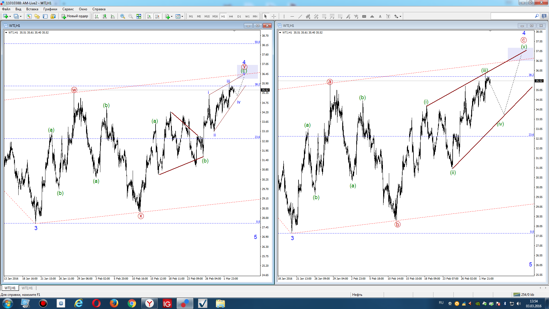Switch to M1 timeframe
Image resolution: width=549 pixels, height=309 pixels.
(191, 16)
